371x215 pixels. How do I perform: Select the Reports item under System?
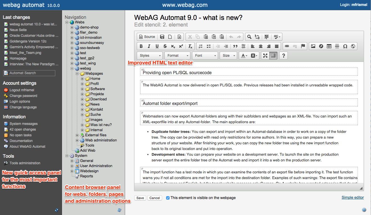click(x=86, y=176)
